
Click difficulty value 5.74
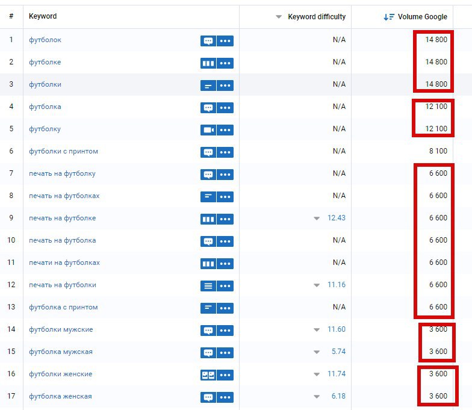click(338, 352)
